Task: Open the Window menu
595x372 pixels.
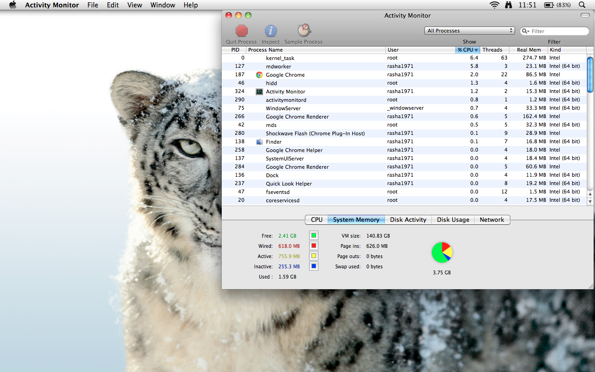Action: pos(163,5)
